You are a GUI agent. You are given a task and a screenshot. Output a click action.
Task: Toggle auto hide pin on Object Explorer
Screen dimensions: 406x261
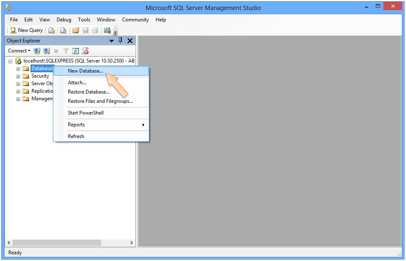coord(120,40)
